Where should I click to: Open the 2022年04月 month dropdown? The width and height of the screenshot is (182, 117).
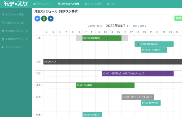coord(117,26)
